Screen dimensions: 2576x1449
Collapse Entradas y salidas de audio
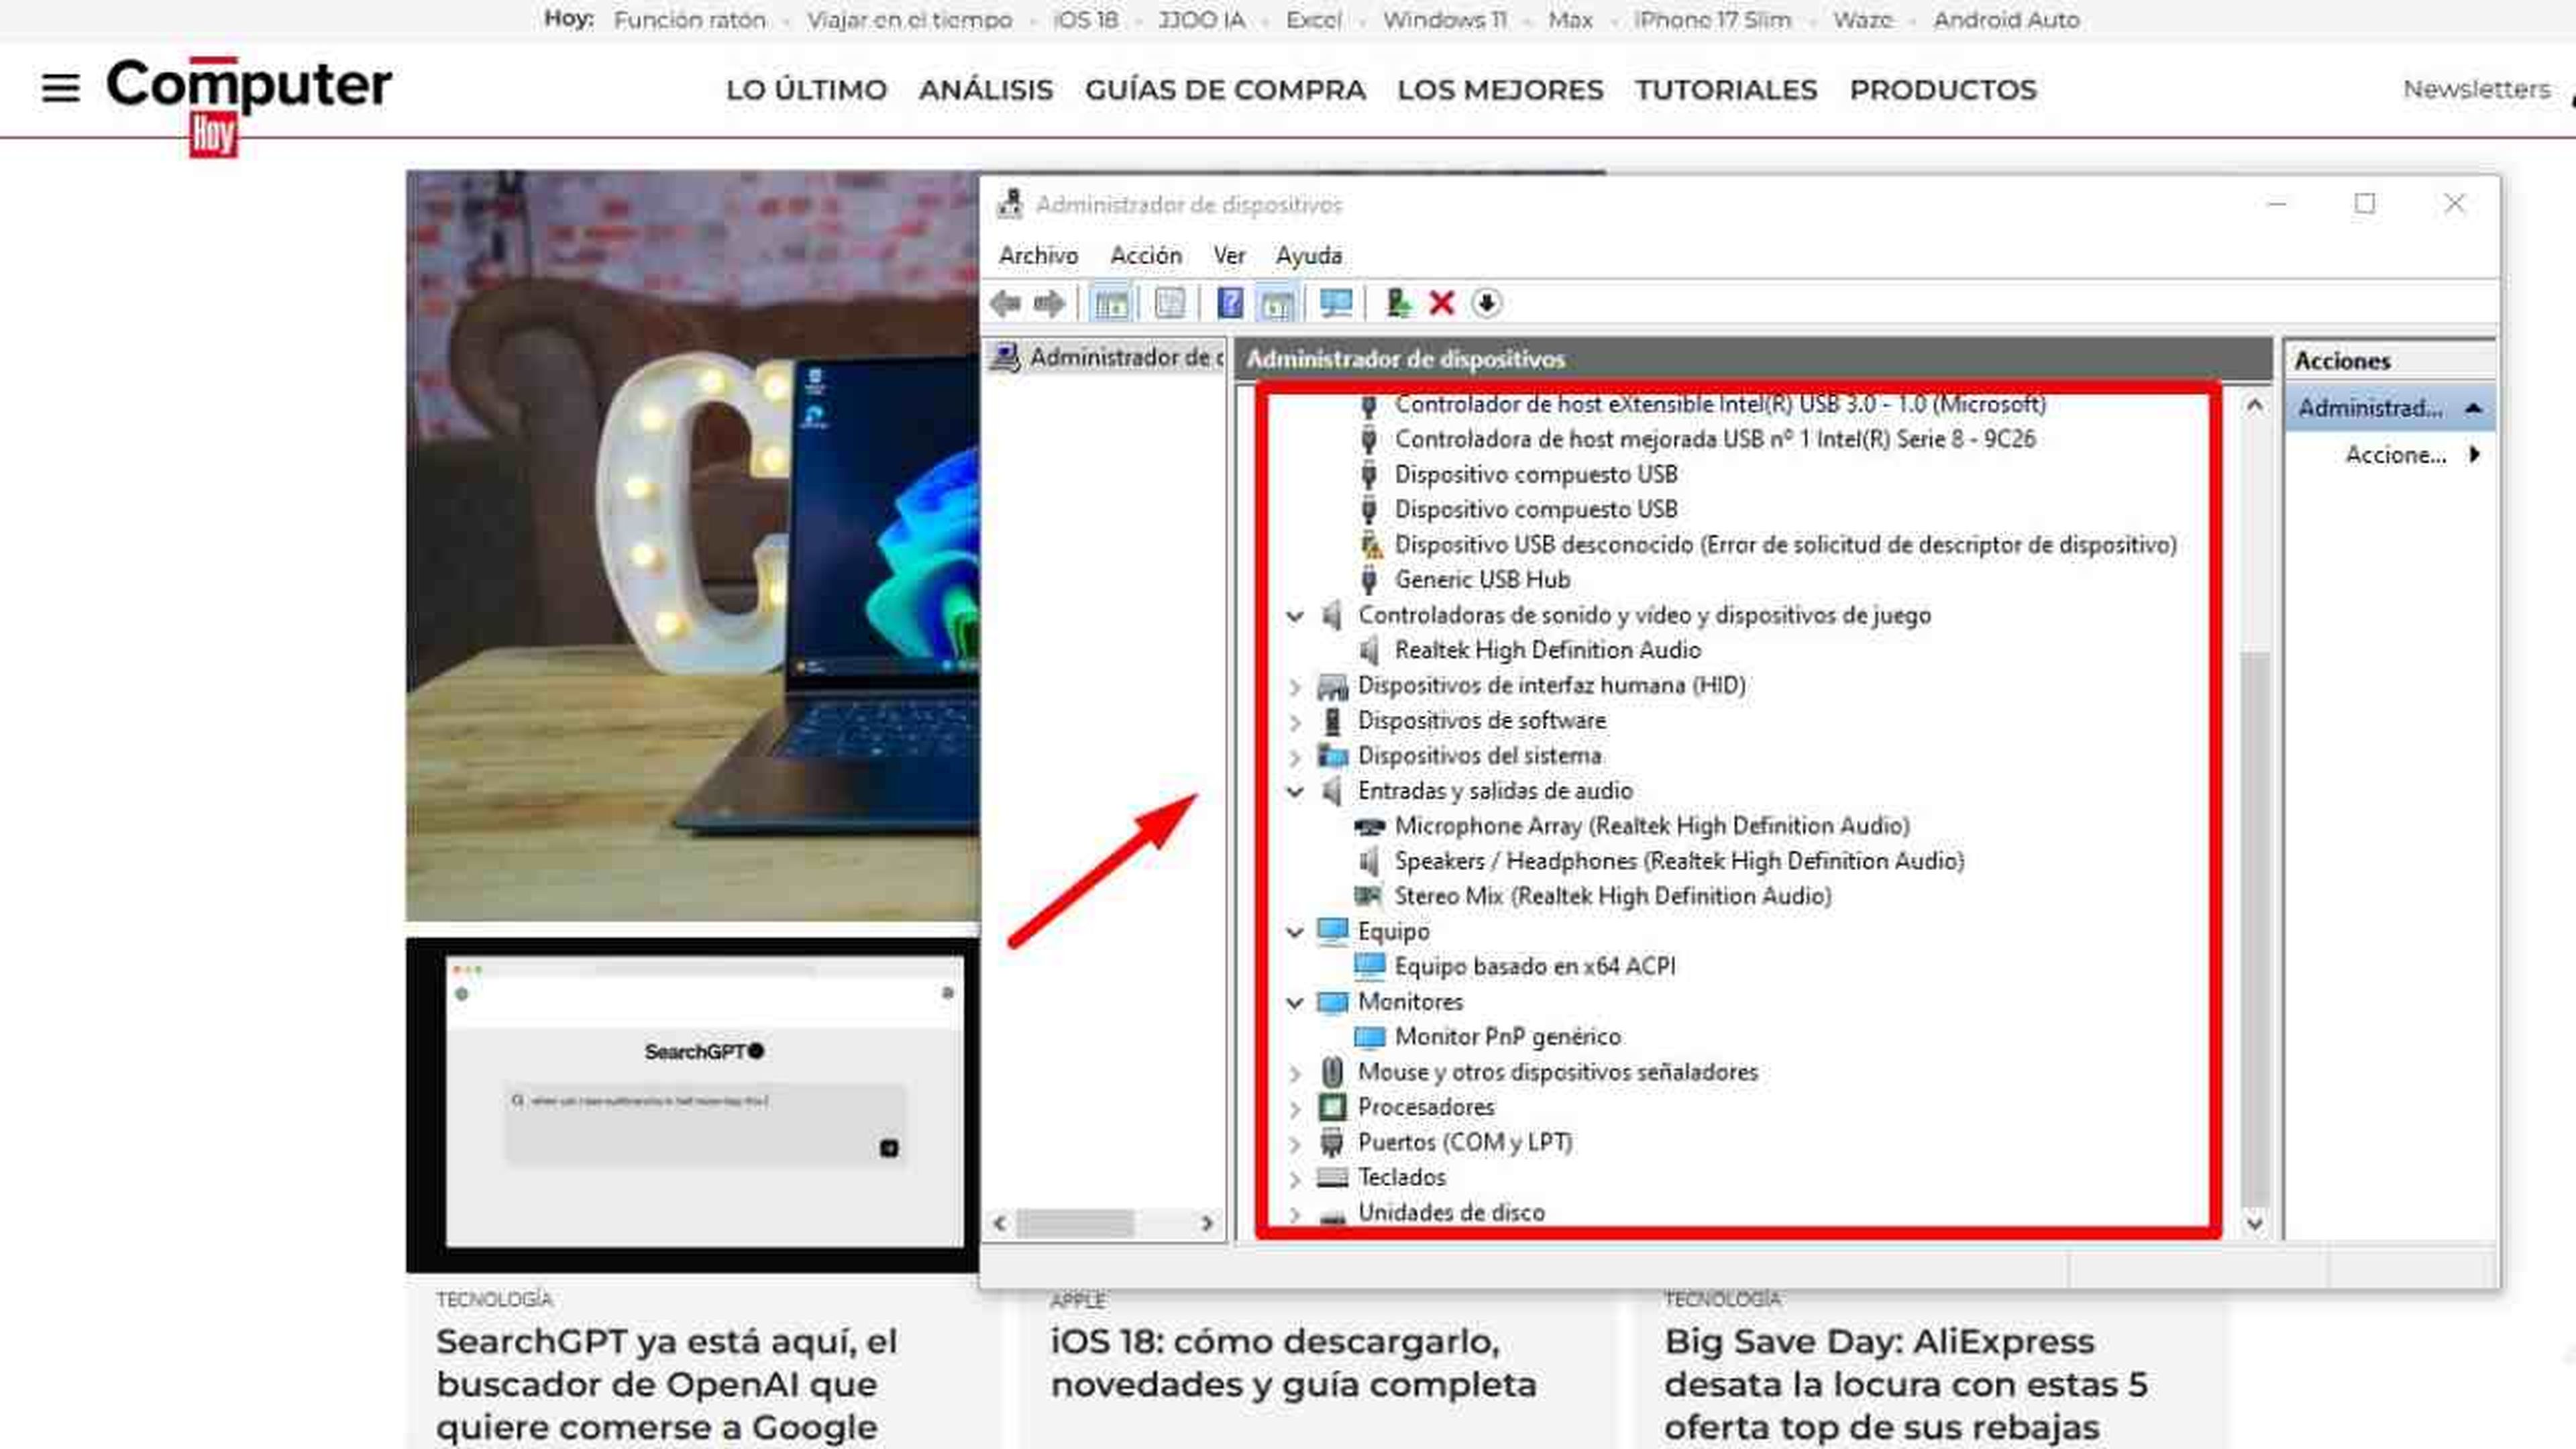pos(1295,792)
